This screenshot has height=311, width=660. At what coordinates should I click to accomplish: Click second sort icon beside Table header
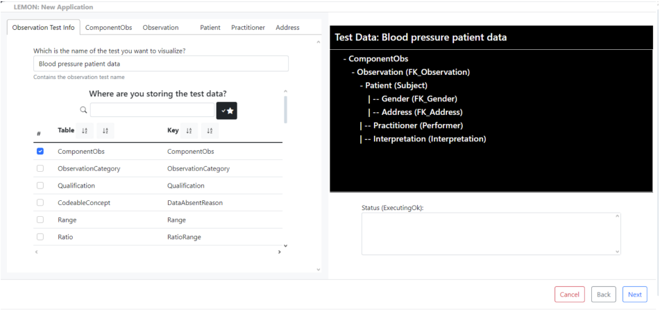(x=105, y=131)
